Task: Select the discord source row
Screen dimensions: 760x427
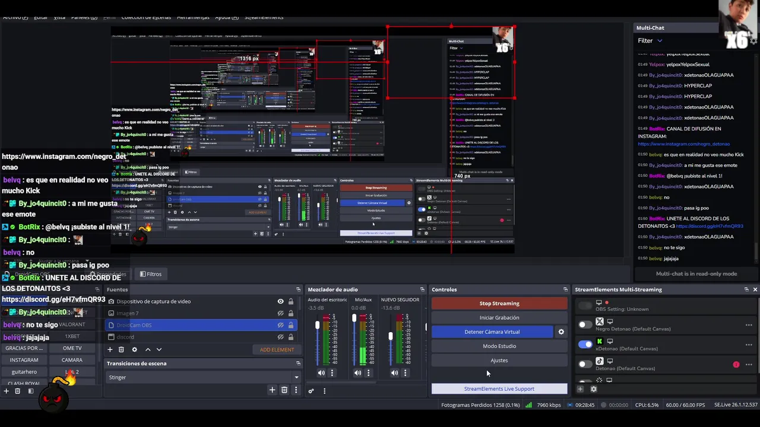Action: tap(202, 337)
